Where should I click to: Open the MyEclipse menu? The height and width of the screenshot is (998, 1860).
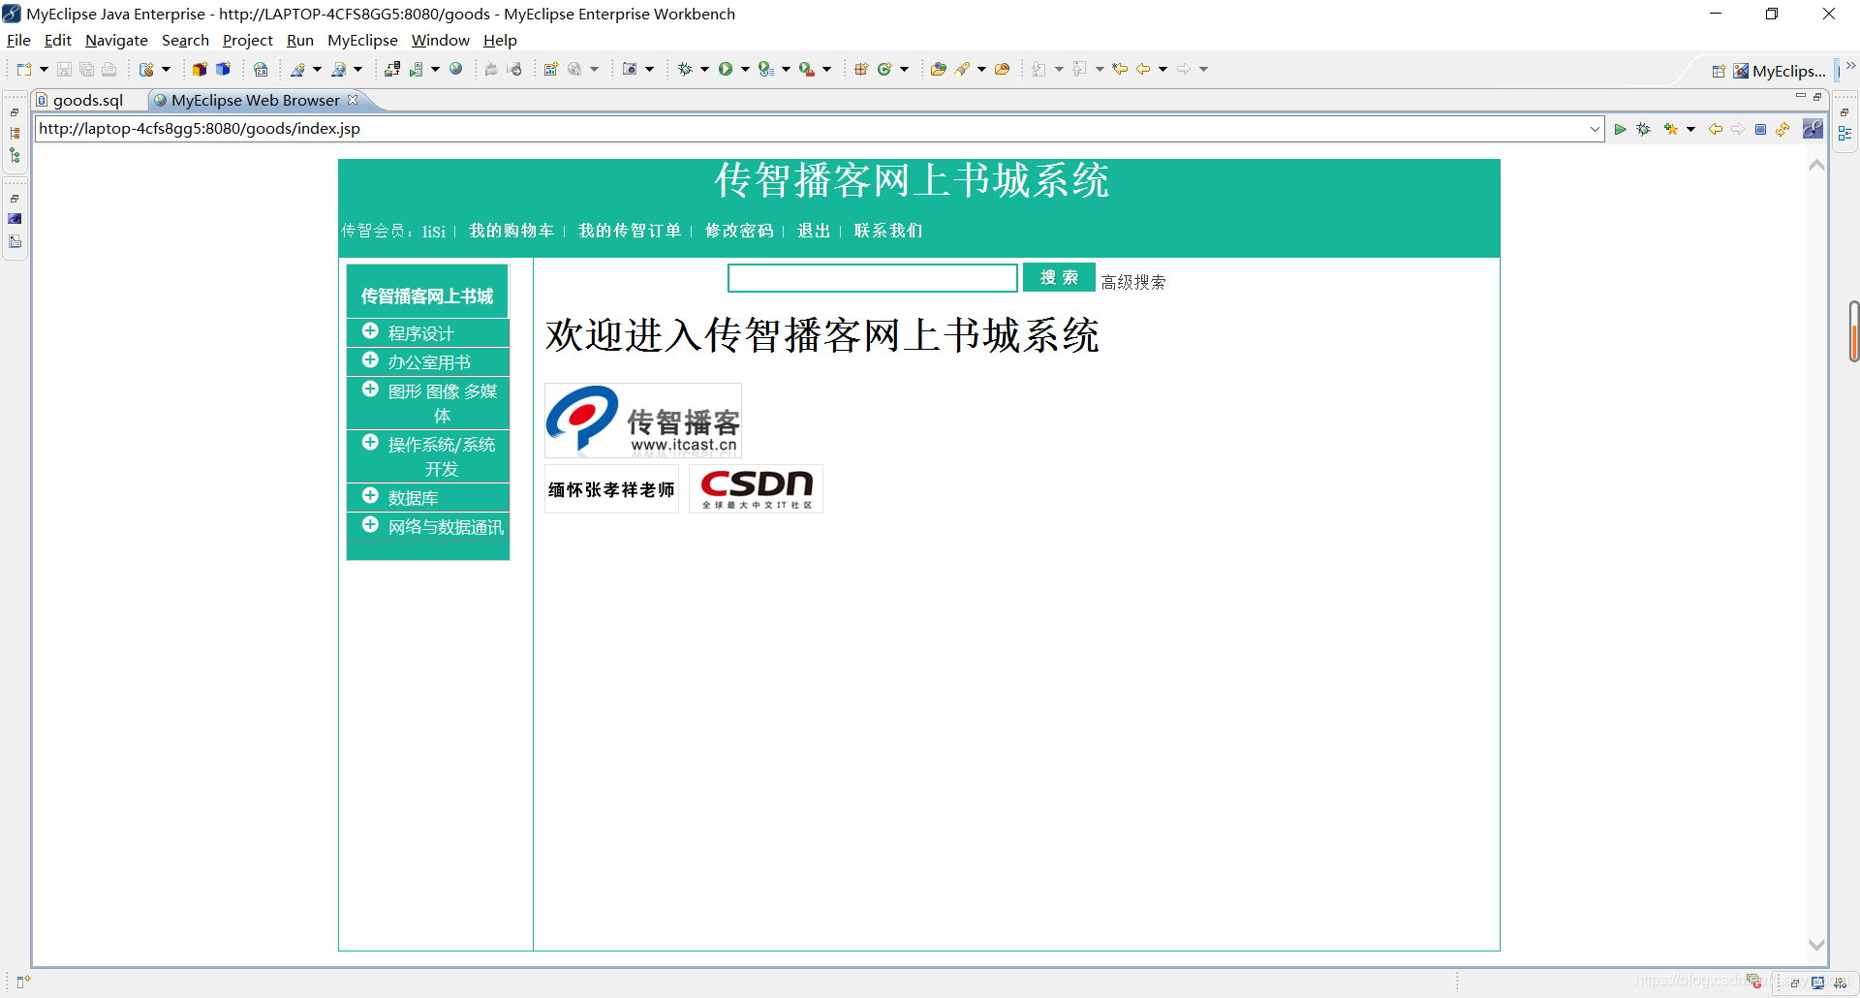click(362, 40)
